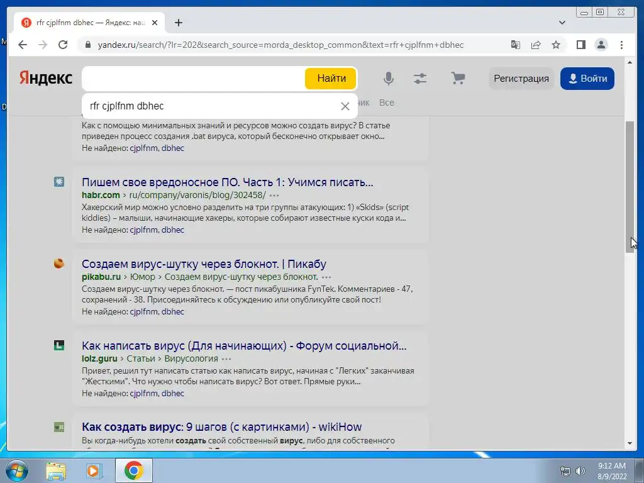
Task: Activate voice search microphone icon
Action: (388, 78)
